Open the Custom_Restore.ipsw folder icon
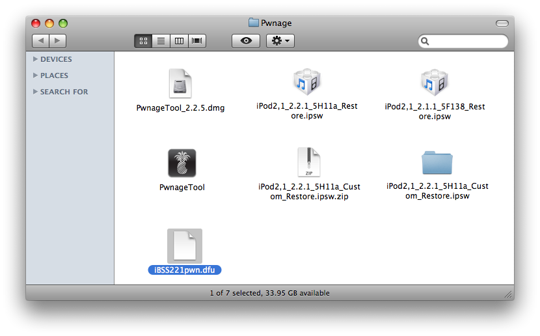 point(437,163)
